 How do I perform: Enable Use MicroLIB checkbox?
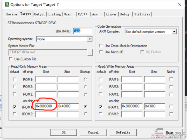pos(101,52)
